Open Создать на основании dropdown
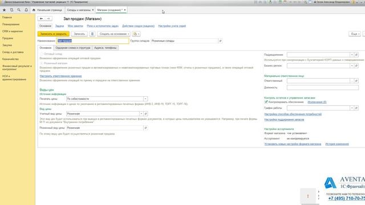This screenshot has width=365, height=205. [x=114, y=34]
